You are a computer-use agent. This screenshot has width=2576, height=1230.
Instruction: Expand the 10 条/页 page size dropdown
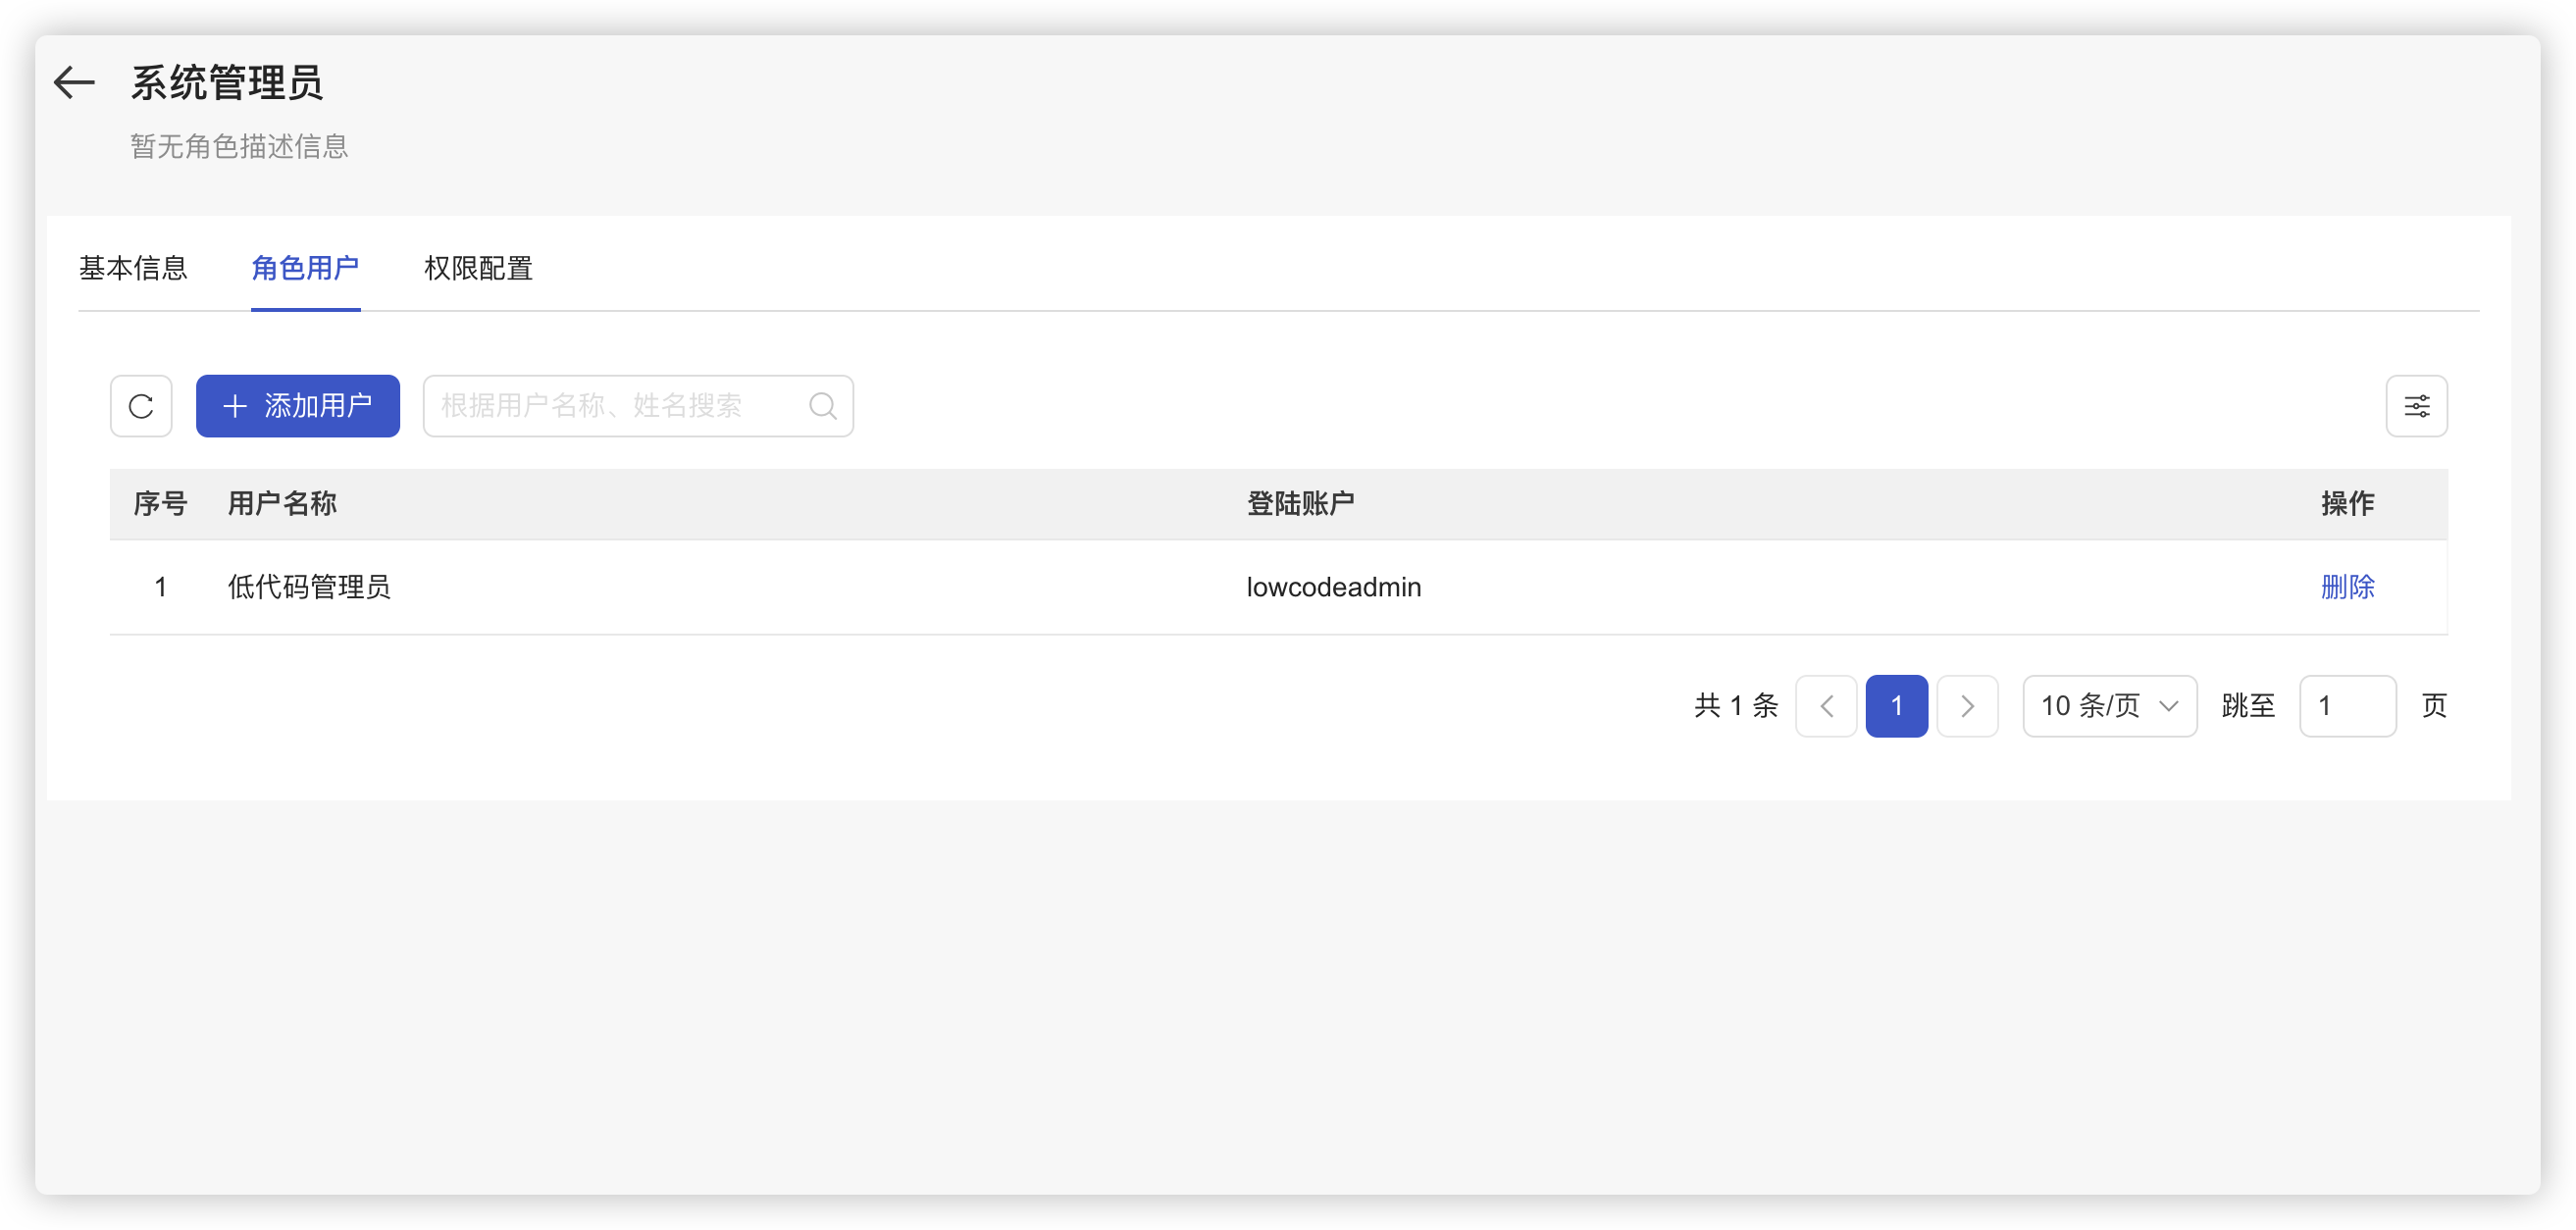click(x=2109, y=706)
